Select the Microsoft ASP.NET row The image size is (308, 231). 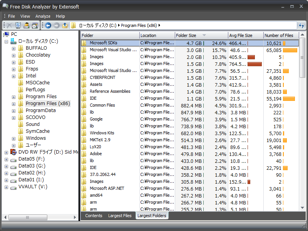(190, 189)
